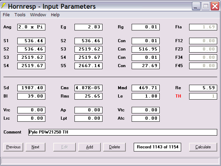This screenshot has width=221, height=166.
Task: Click the Vrc input field
Action: pos(31,110)
